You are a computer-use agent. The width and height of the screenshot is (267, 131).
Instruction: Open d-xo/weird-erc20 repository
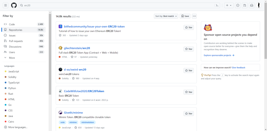pos(75,69)
